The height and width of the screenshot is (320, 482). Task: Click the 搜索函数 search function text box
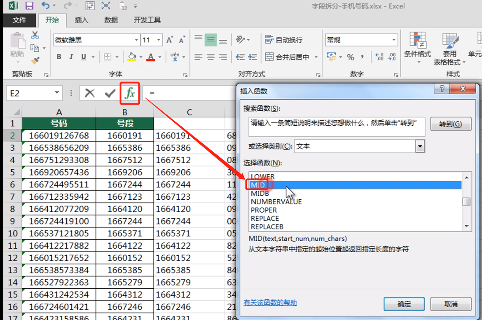coord(337,127)
